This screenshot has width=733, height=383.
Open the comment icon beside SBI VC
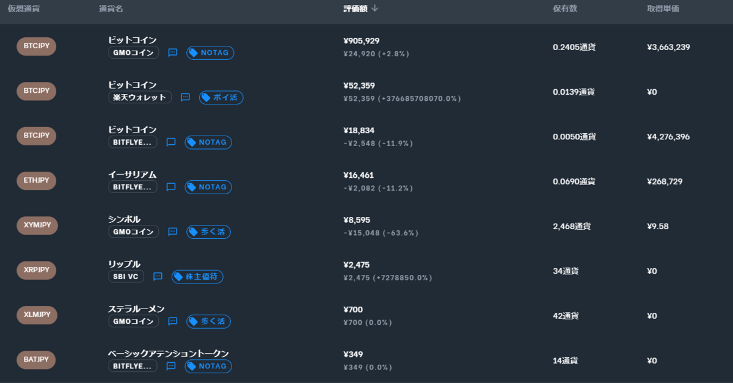(x=158, y=277)
